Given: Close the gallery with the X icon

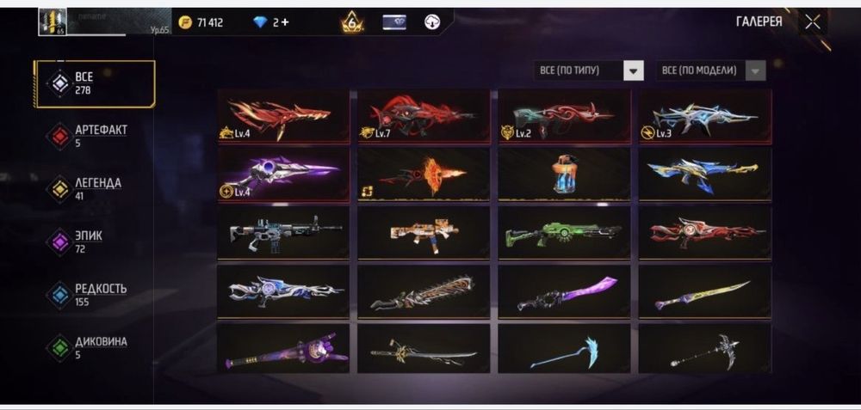Looking at the screenshot, I should pos(812,22).
